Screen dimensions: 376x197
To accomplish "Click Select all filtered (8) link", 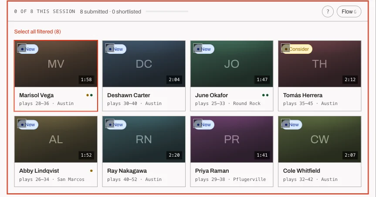I will pyautogui.click(x=37, y=32).
